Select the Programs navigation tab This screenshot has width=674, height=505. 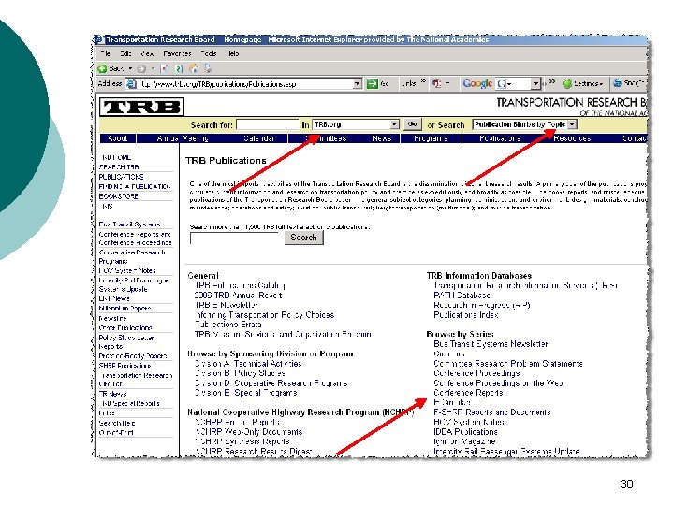431,138
